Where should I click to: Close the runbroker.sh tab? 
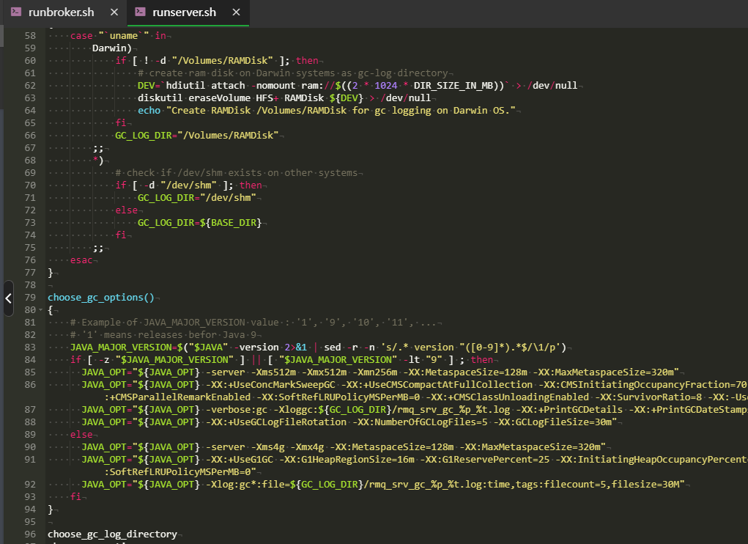tap(114, 12)
